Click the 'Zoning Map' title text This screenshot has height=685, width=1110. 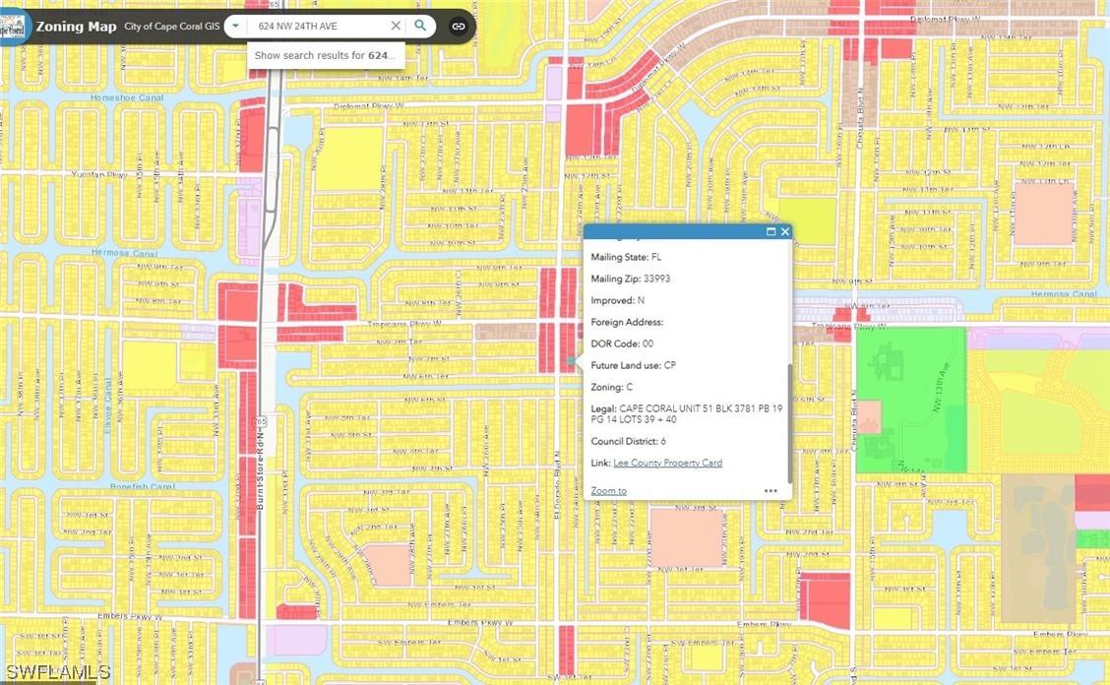77,27
